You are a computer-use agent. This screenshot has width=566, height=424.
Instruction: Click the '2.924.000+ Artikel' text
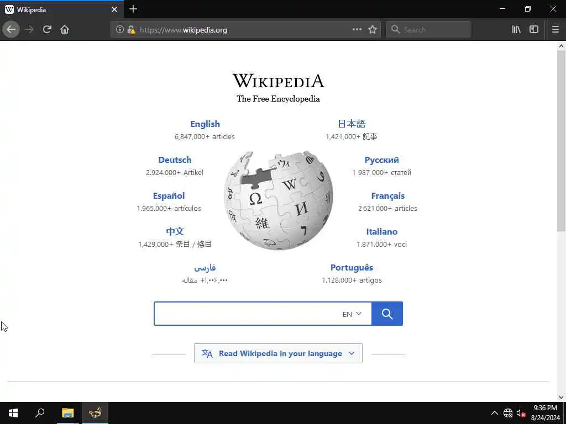point(175,172)
